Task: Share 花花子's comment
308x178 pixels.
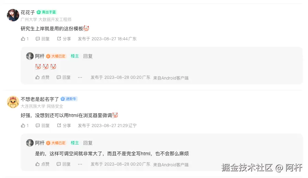Action: pos(64,39)
